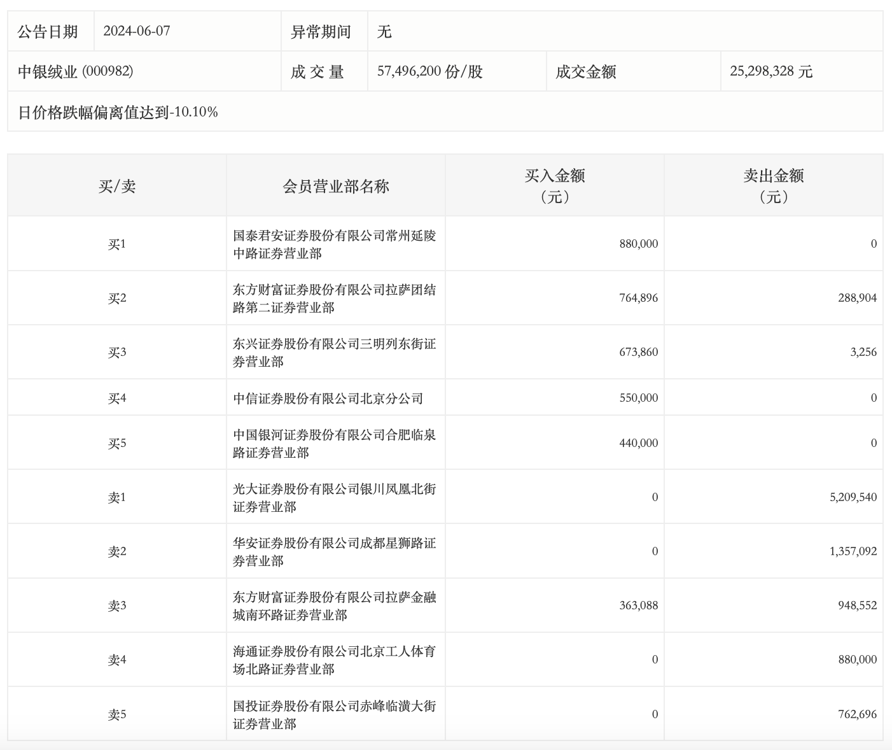Click the 买/卖 column header
The height and width of the screenshot is (750, 892).
pos(117,186)
